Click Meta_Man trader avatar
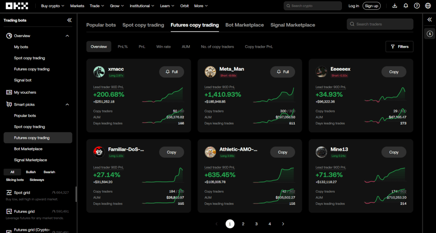The width and height of the screenshot is (436, 233). [x=210, y=72]
